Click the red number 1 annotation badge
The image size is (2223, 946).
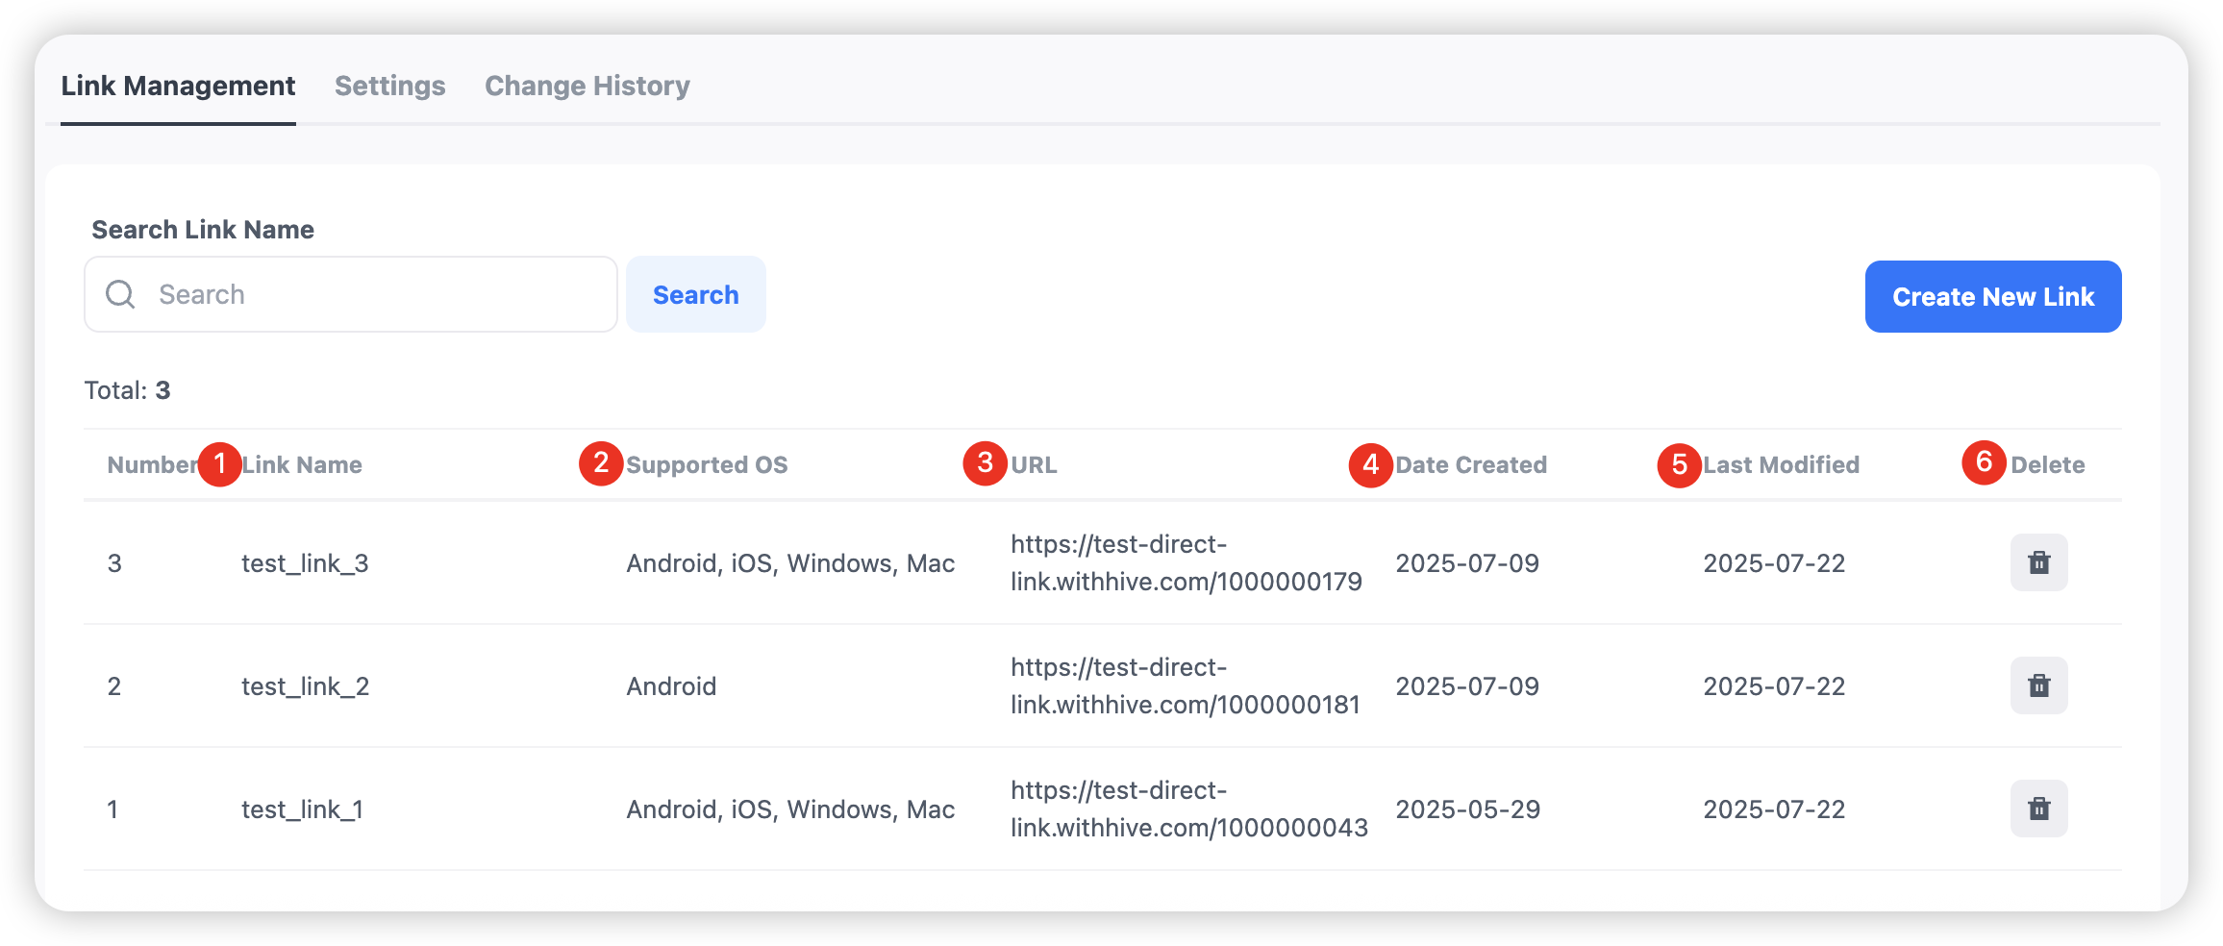pos(219,464)
